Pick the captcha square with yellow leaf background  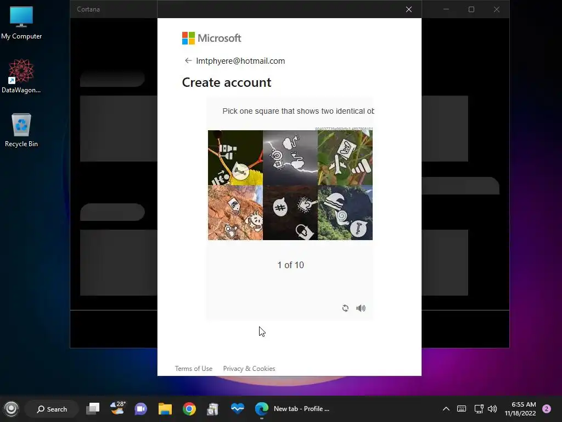pos(235,158)
